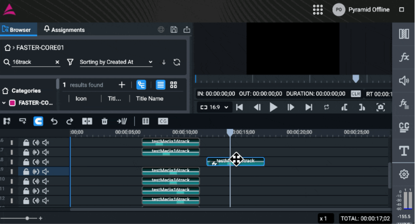Click the globe icon in browser header
415x224 pixels.
click(x=161, y=30)
